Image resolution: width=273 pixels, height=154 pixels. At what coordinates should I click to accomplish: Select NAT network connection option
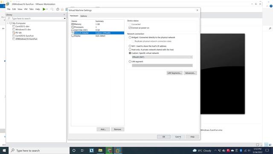click(130, 46)
